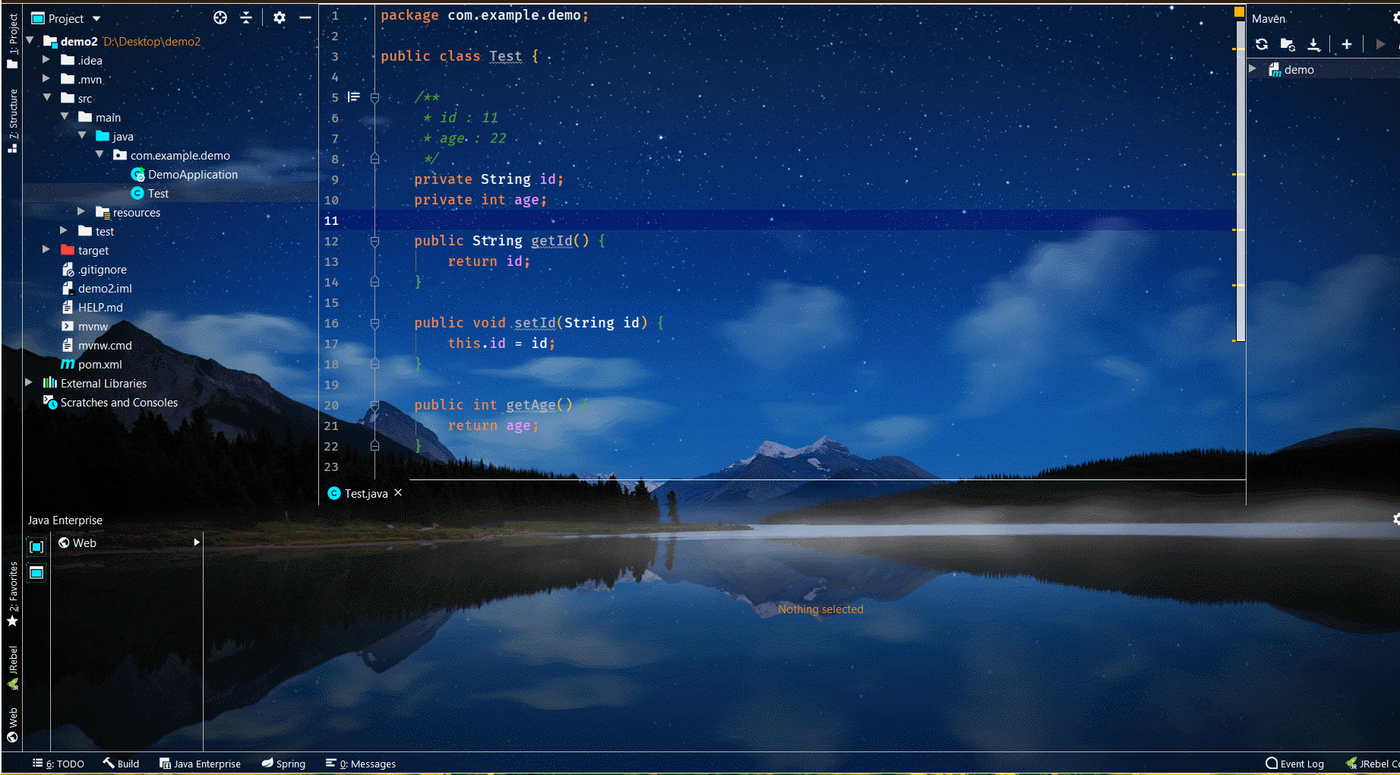This screenshot has width=1400, height=775.
Task: Click the doc comment rendering gutter icon
Action: (x=354, y=96)
